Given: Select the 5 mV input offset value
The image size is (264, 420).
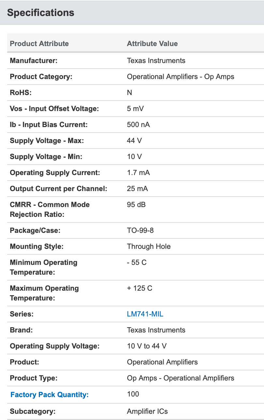Looking at the screenshot, I should [136, 109].
